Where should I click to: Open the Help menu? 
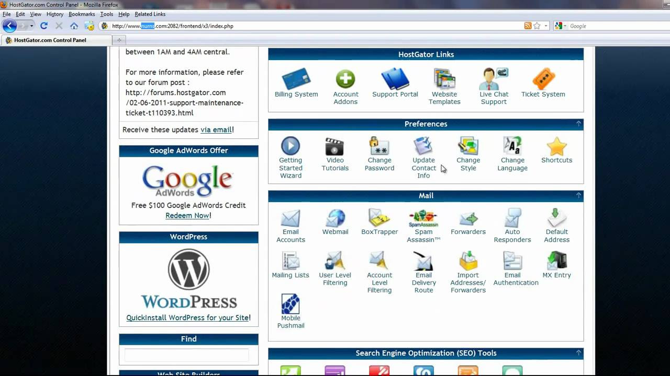pos(124,14)
